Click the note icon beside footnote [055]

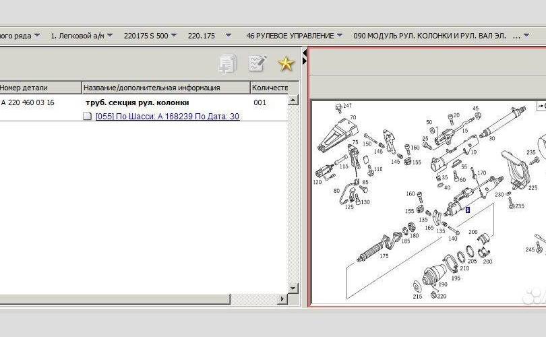87,116
